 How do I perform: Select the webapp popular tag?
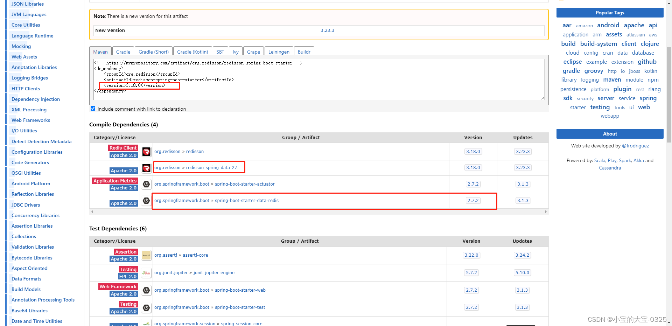(610, 116)
